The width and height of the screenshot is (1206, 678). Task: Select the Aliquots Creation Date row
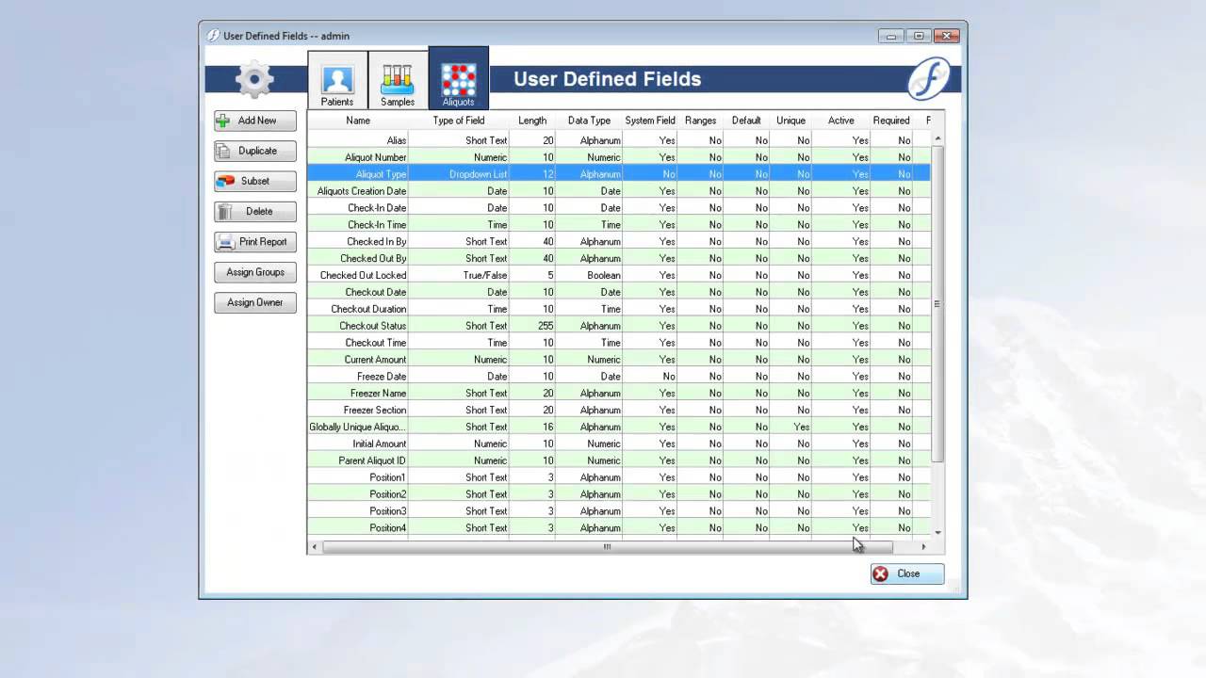[x=619, y=191]
